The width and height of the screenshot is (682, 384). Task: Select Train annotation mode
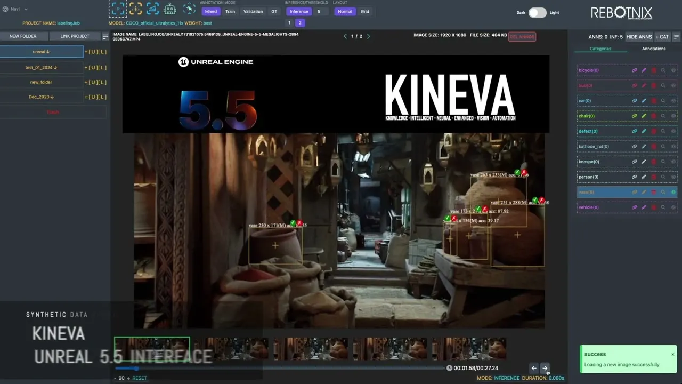point(230,11)
